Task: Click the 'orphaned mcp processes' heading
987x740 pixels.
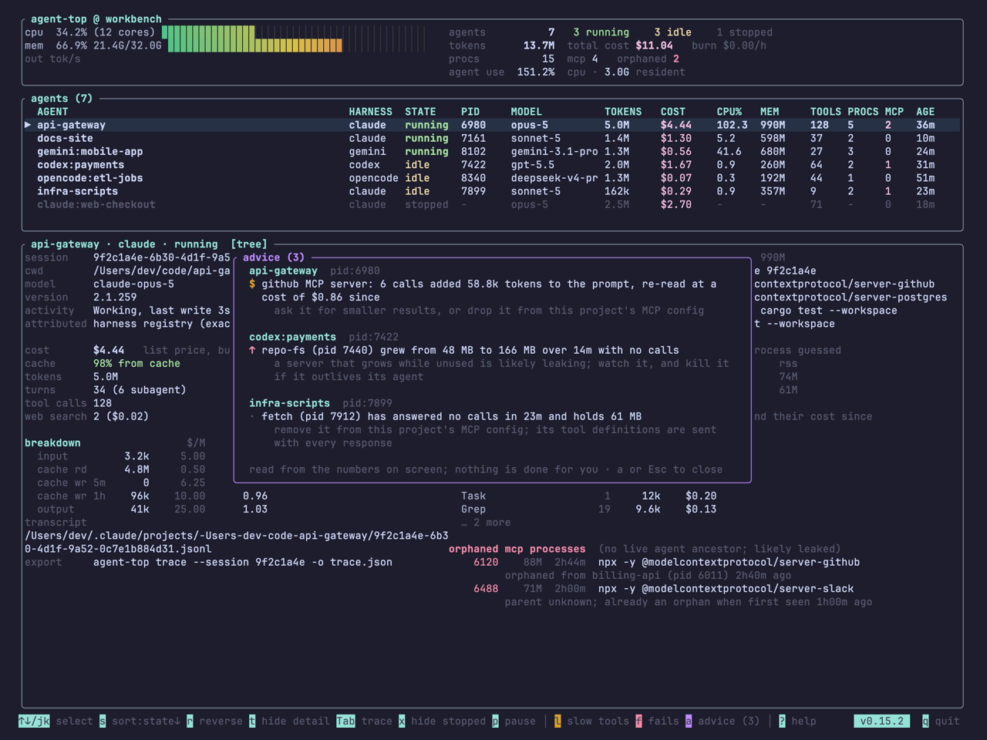Action: point(517,549)
